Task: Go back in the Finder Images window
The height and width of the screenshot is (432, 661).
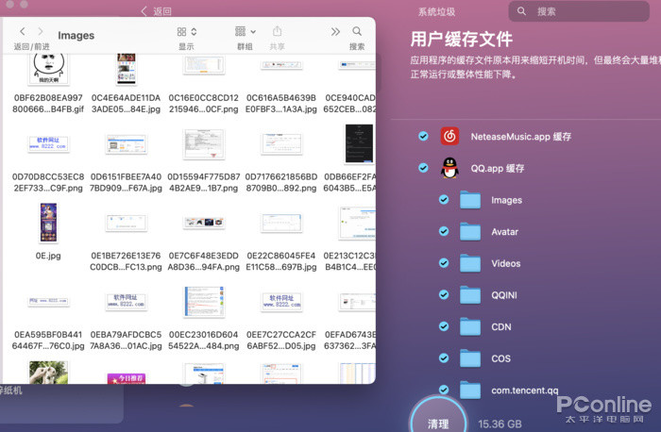Action: pyautogui.click(x=23, y=31)
